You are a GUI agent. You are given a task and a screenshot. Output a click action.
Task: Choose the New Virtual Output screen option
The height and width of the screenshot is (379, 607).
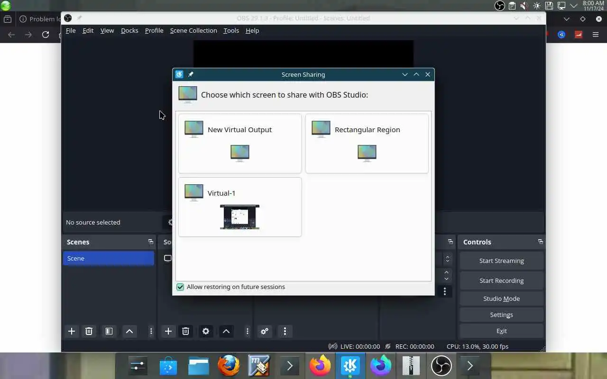coord(240,144)
